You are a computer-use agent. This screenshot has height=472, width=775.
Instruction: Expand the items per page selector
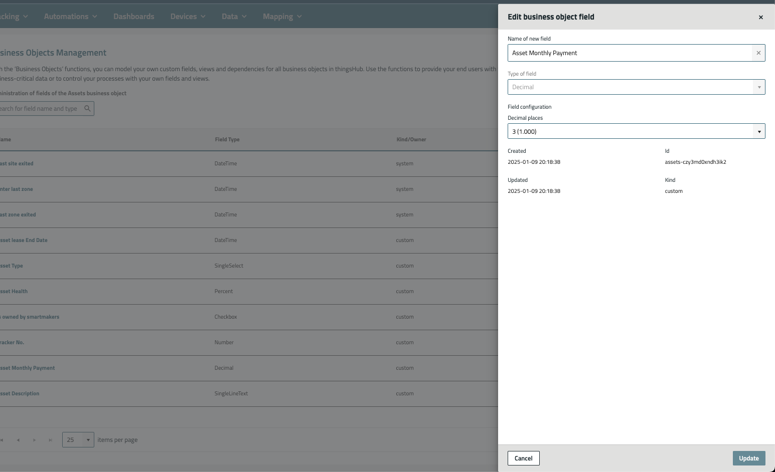pos(78,440)
